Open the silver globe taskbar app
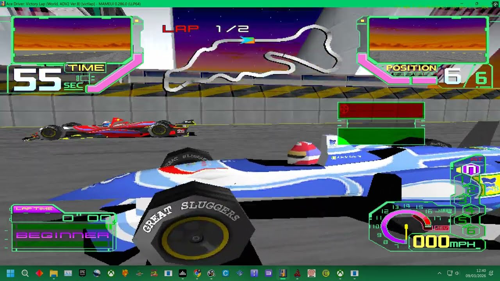The image size is (500, 281). [96, 273]
